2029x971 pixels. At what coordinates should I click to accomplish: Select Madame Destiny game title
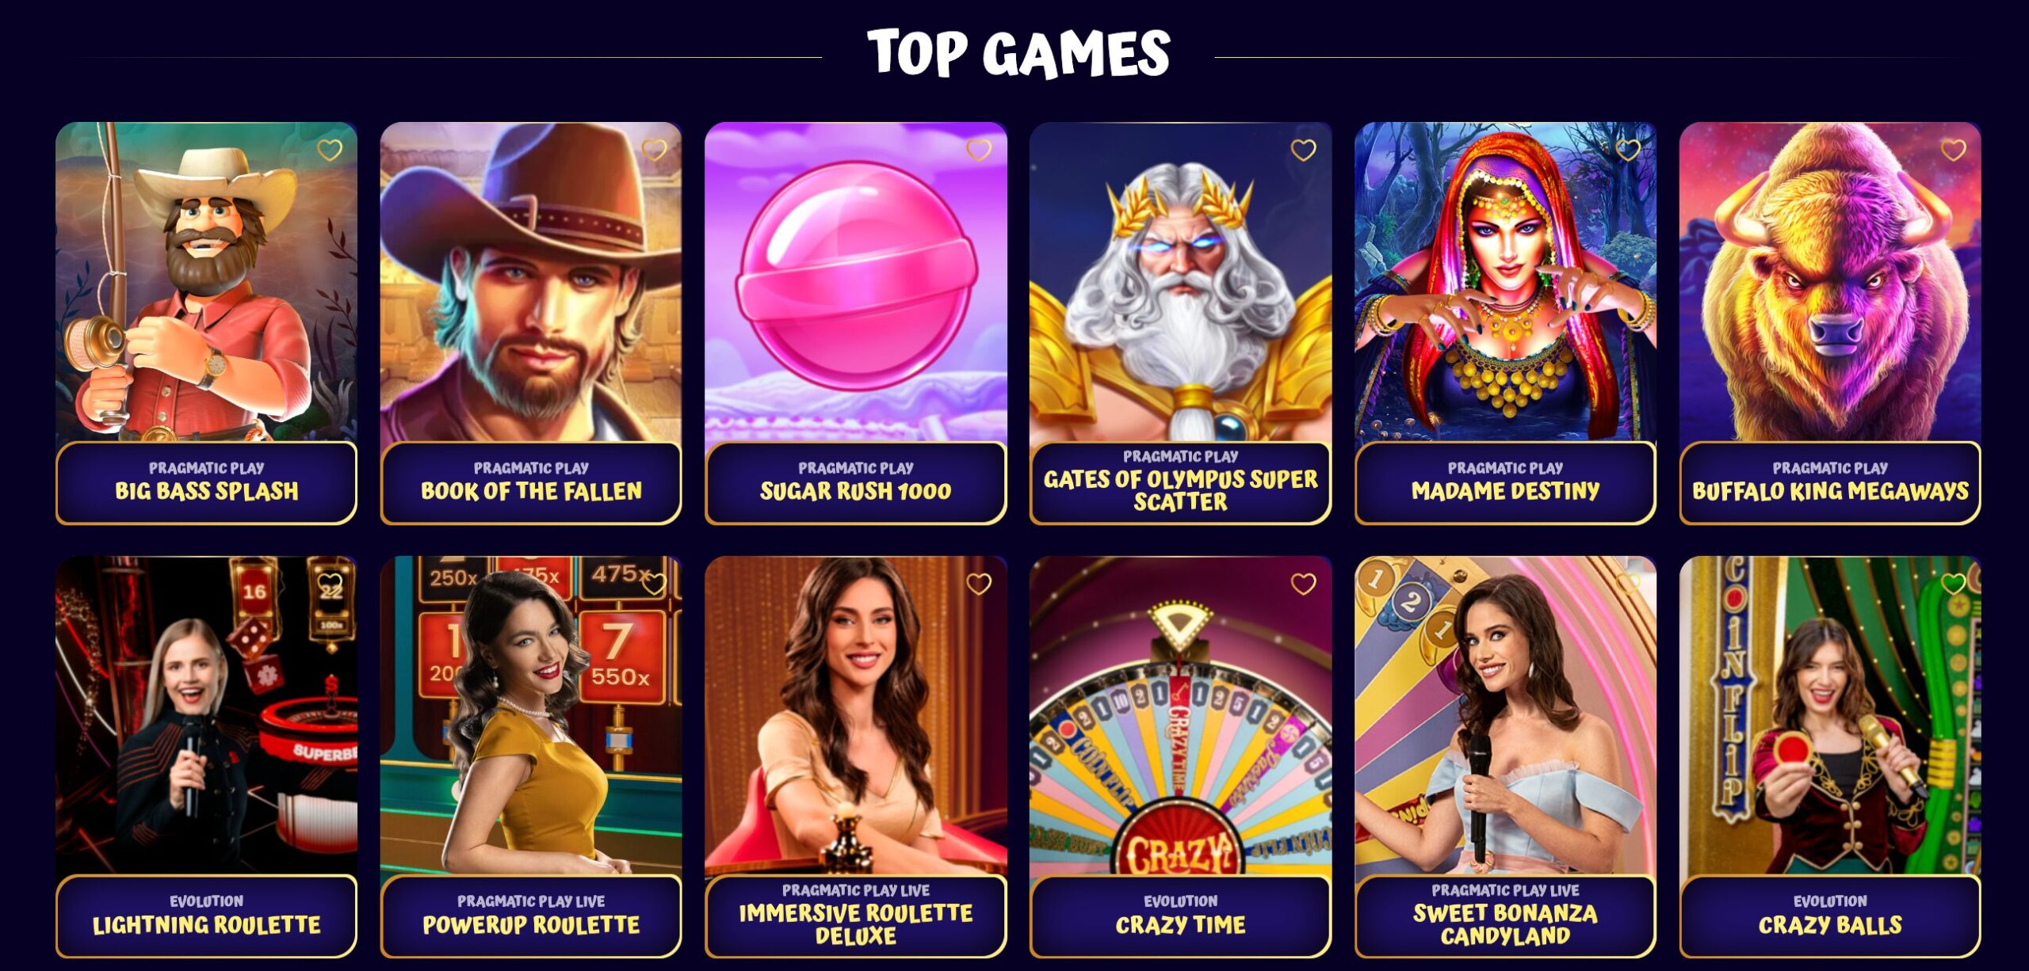coord(1505,491)
